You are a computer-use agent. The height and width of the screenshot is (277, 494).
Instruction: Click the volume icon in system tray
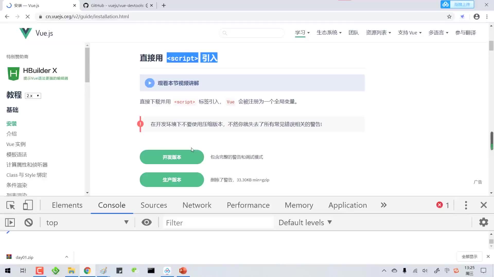(x=425, y=271)
